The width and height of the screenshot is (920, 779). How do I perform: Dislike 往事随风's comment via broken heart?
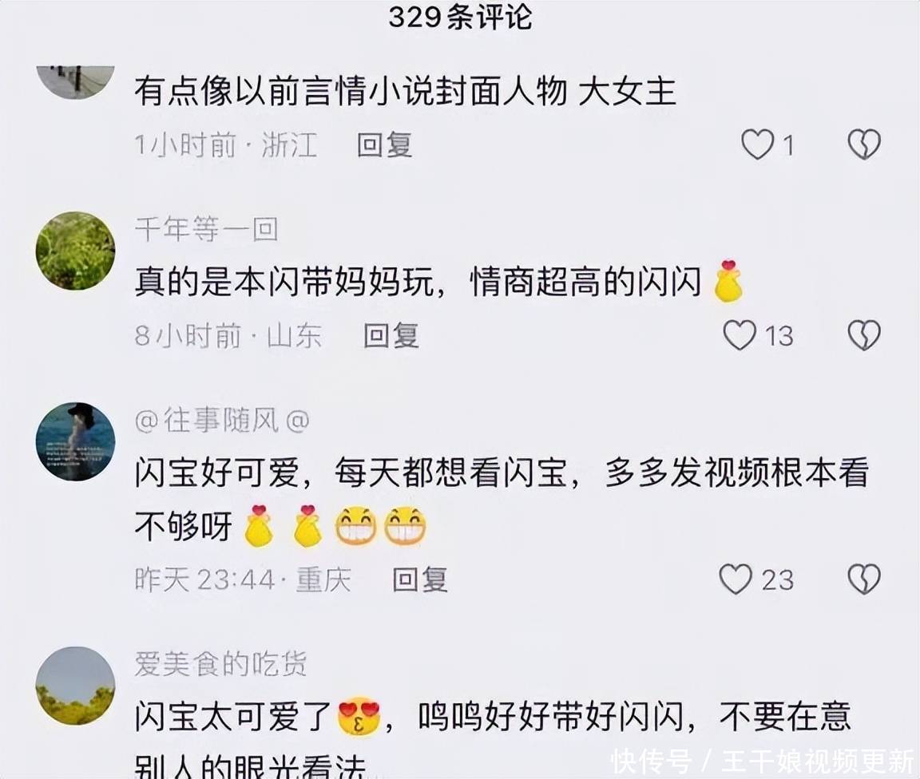(864, 579)
